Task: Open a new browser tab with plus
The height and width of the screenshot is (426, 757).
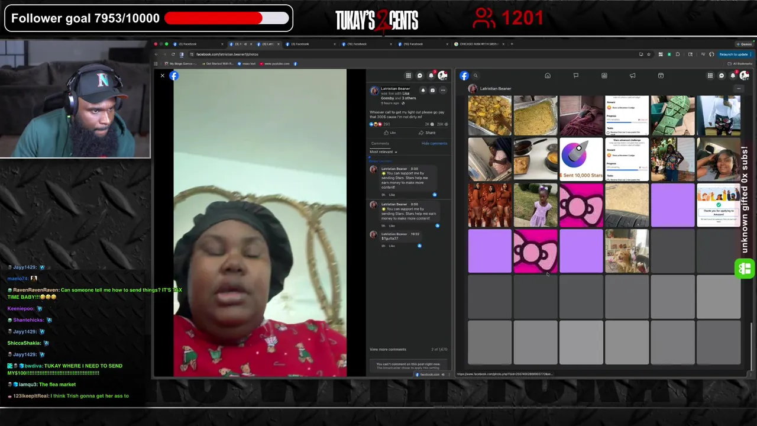Action: pos(512,44)
